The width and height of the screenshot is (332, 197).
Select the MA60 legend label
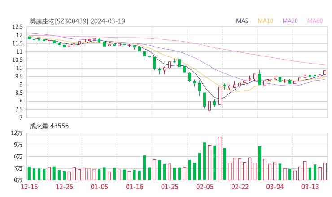click(x=315, y=21)
